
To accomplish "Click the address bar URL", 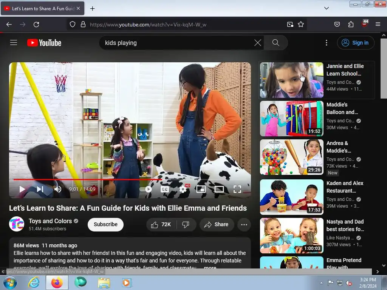I will tap(148, 25).
